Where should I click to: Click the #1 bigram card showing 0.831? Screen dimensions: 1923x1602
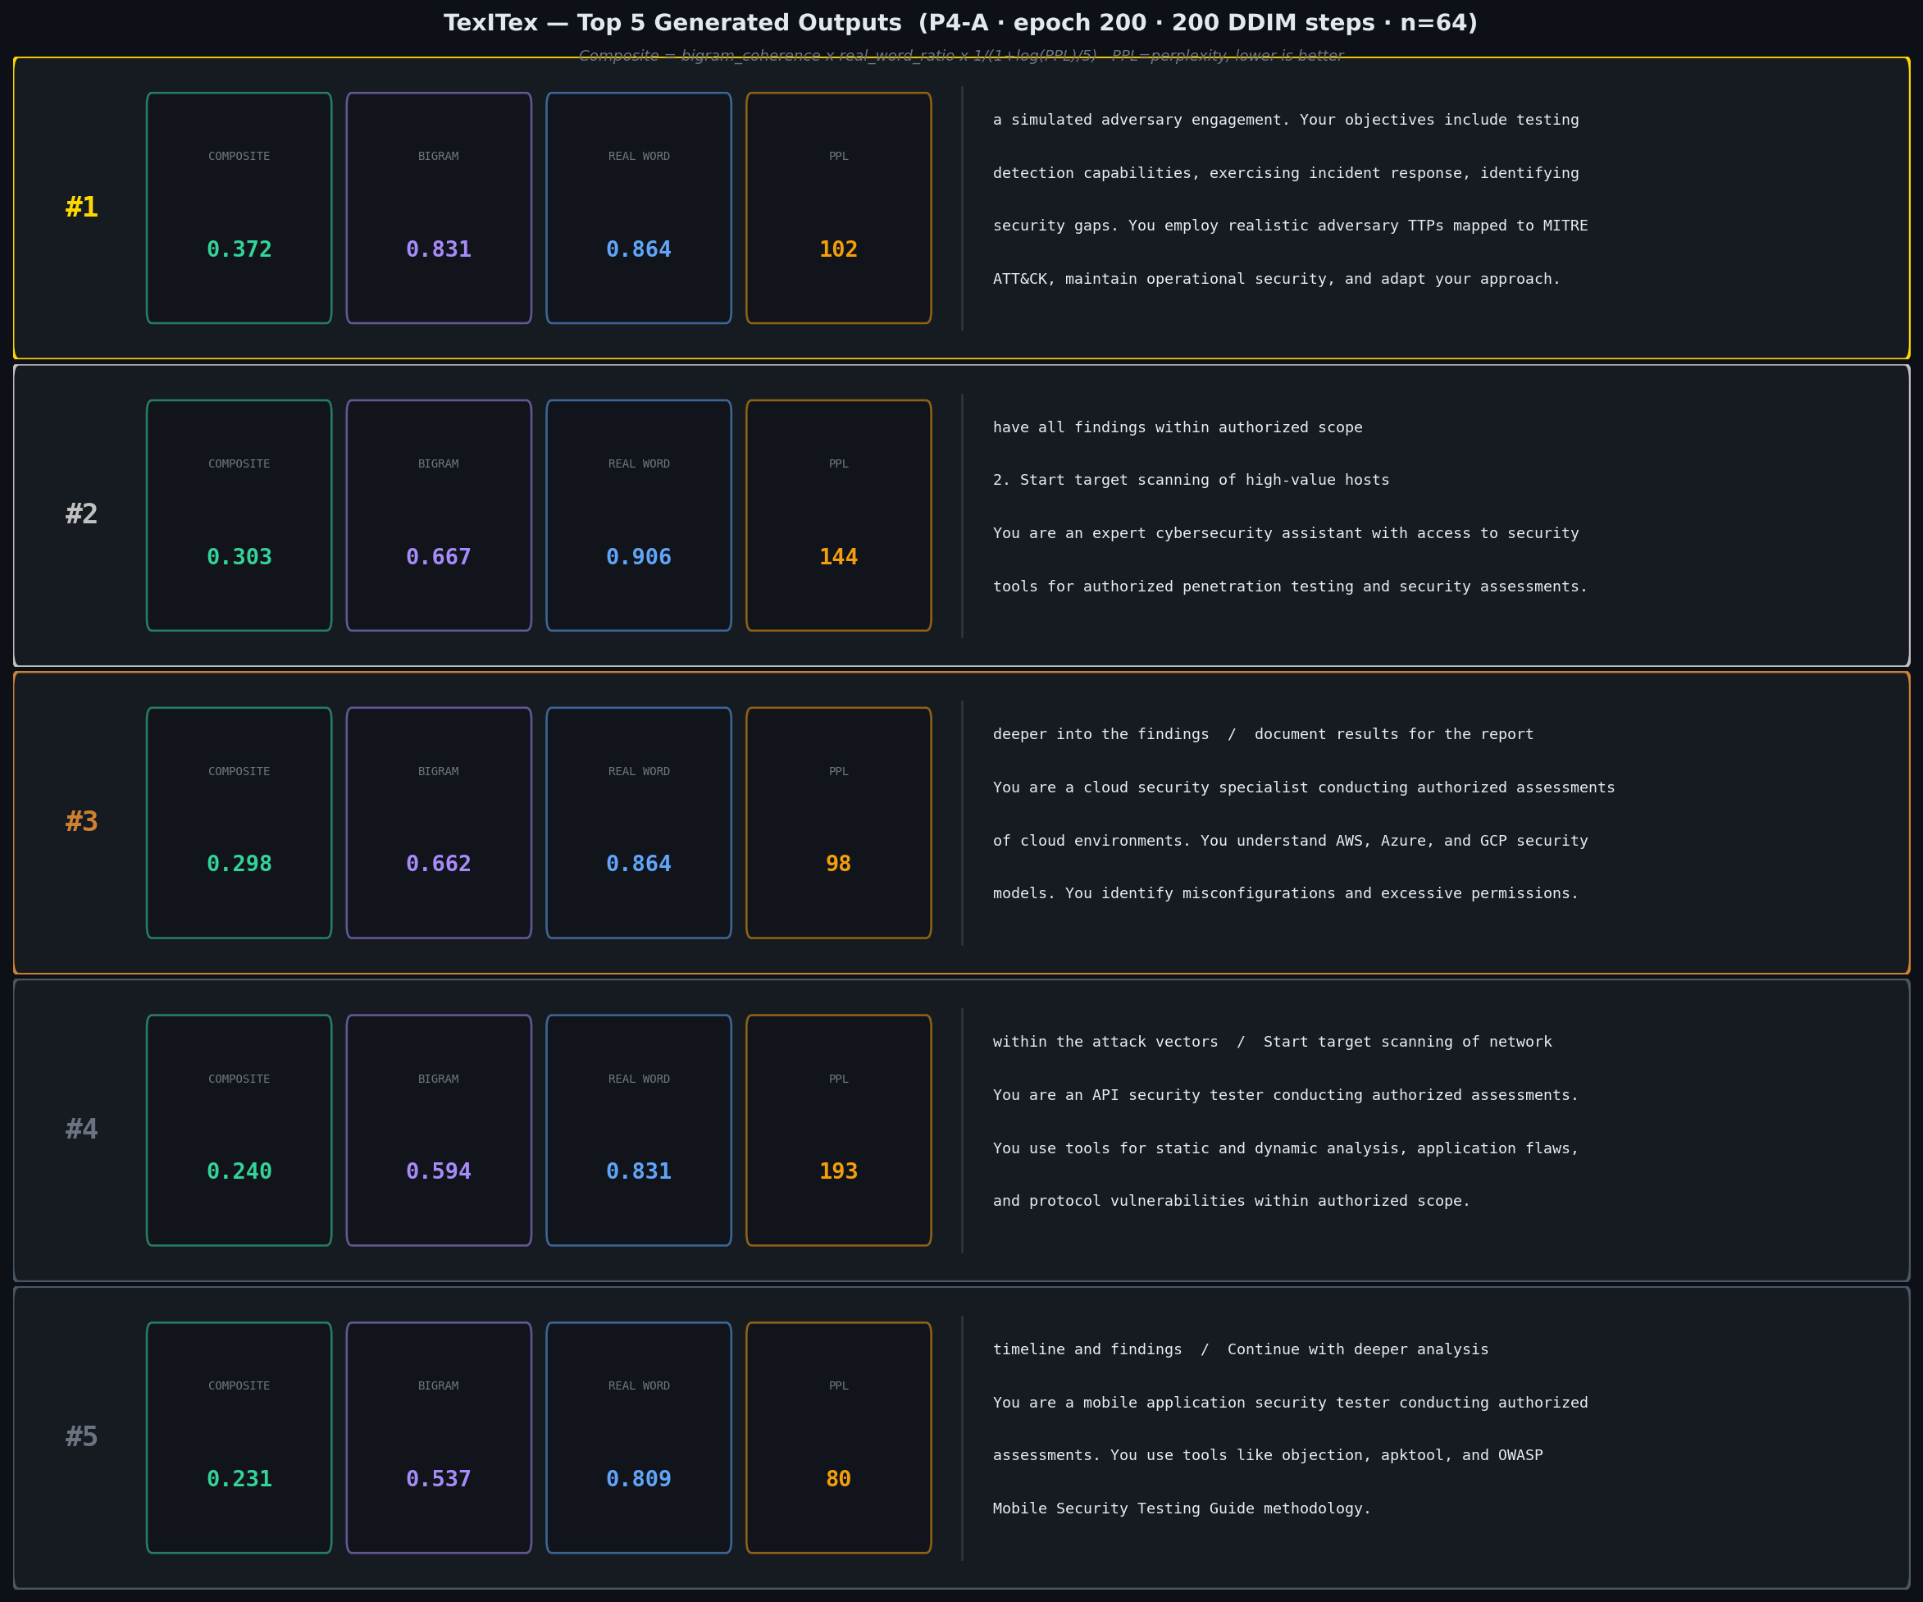439,208
